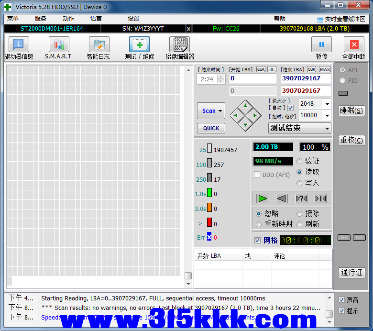The width and height of the screenshot is (373, 331).
Task: Click the QUICK scan button
Action: [211, 128]
